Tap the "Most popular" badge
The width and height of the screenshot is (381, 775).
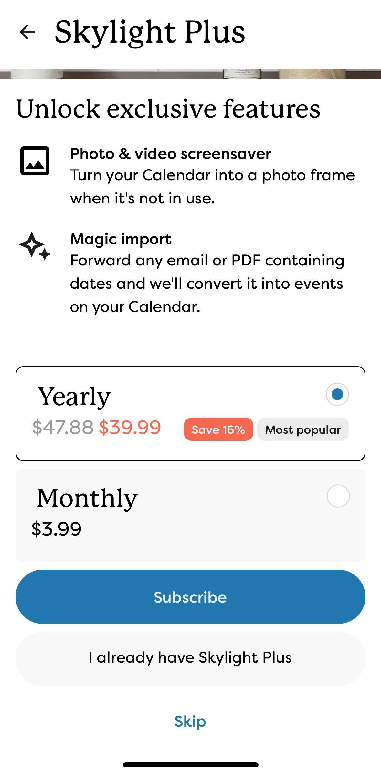tap(303, 429)
